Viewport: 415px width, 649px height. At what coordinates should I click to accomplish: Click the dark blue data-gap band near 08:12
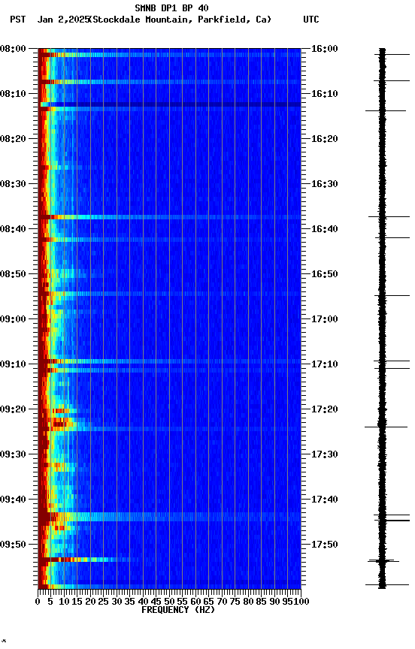169,104
